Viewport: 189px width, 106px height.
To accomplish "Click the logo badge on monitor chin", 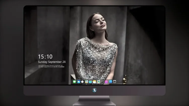I will (94, 90).
